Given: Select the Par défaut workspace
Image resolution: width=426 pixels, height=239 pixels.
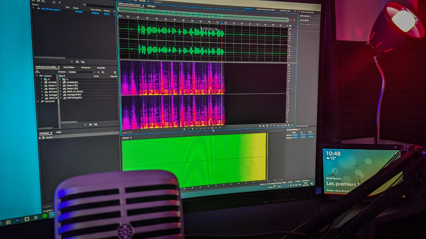Looking at the screenshot, I should [248, 8].
